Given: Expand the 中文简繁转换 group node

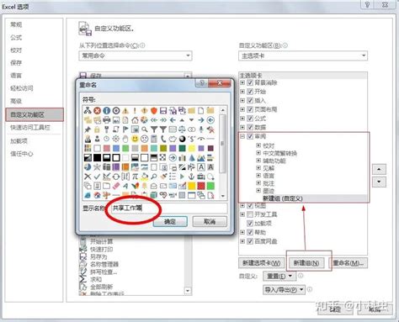Looking at the screenshot, I should click(x=258, y=153).
